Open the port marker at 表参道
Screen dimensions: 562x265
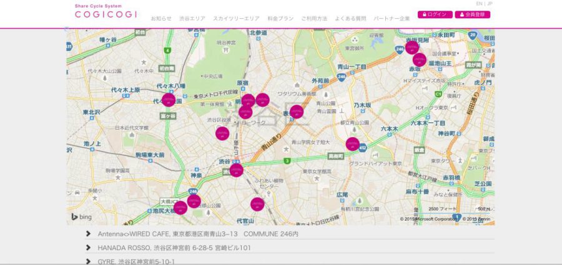coord(297,112)
